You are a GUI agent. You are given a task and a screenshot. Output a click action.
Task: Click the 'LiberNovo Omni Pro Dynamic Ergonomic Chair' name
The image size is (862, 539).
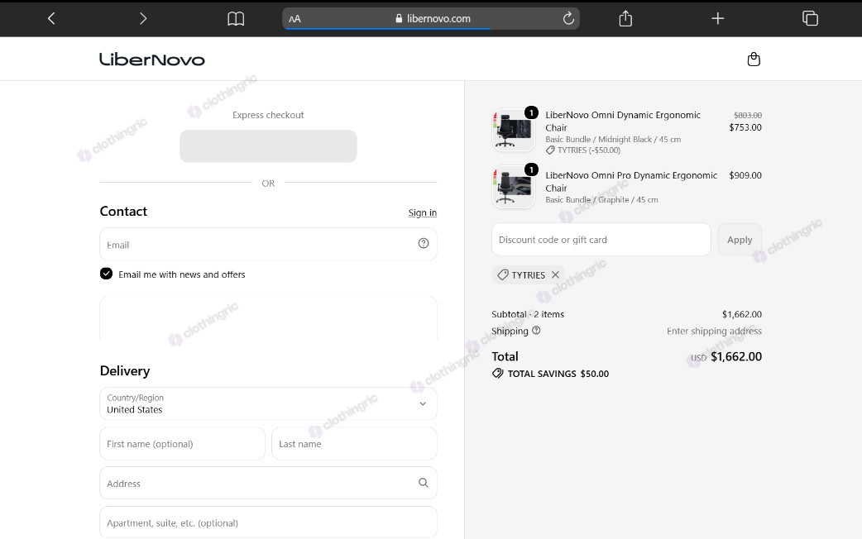(x=631, y=181)
